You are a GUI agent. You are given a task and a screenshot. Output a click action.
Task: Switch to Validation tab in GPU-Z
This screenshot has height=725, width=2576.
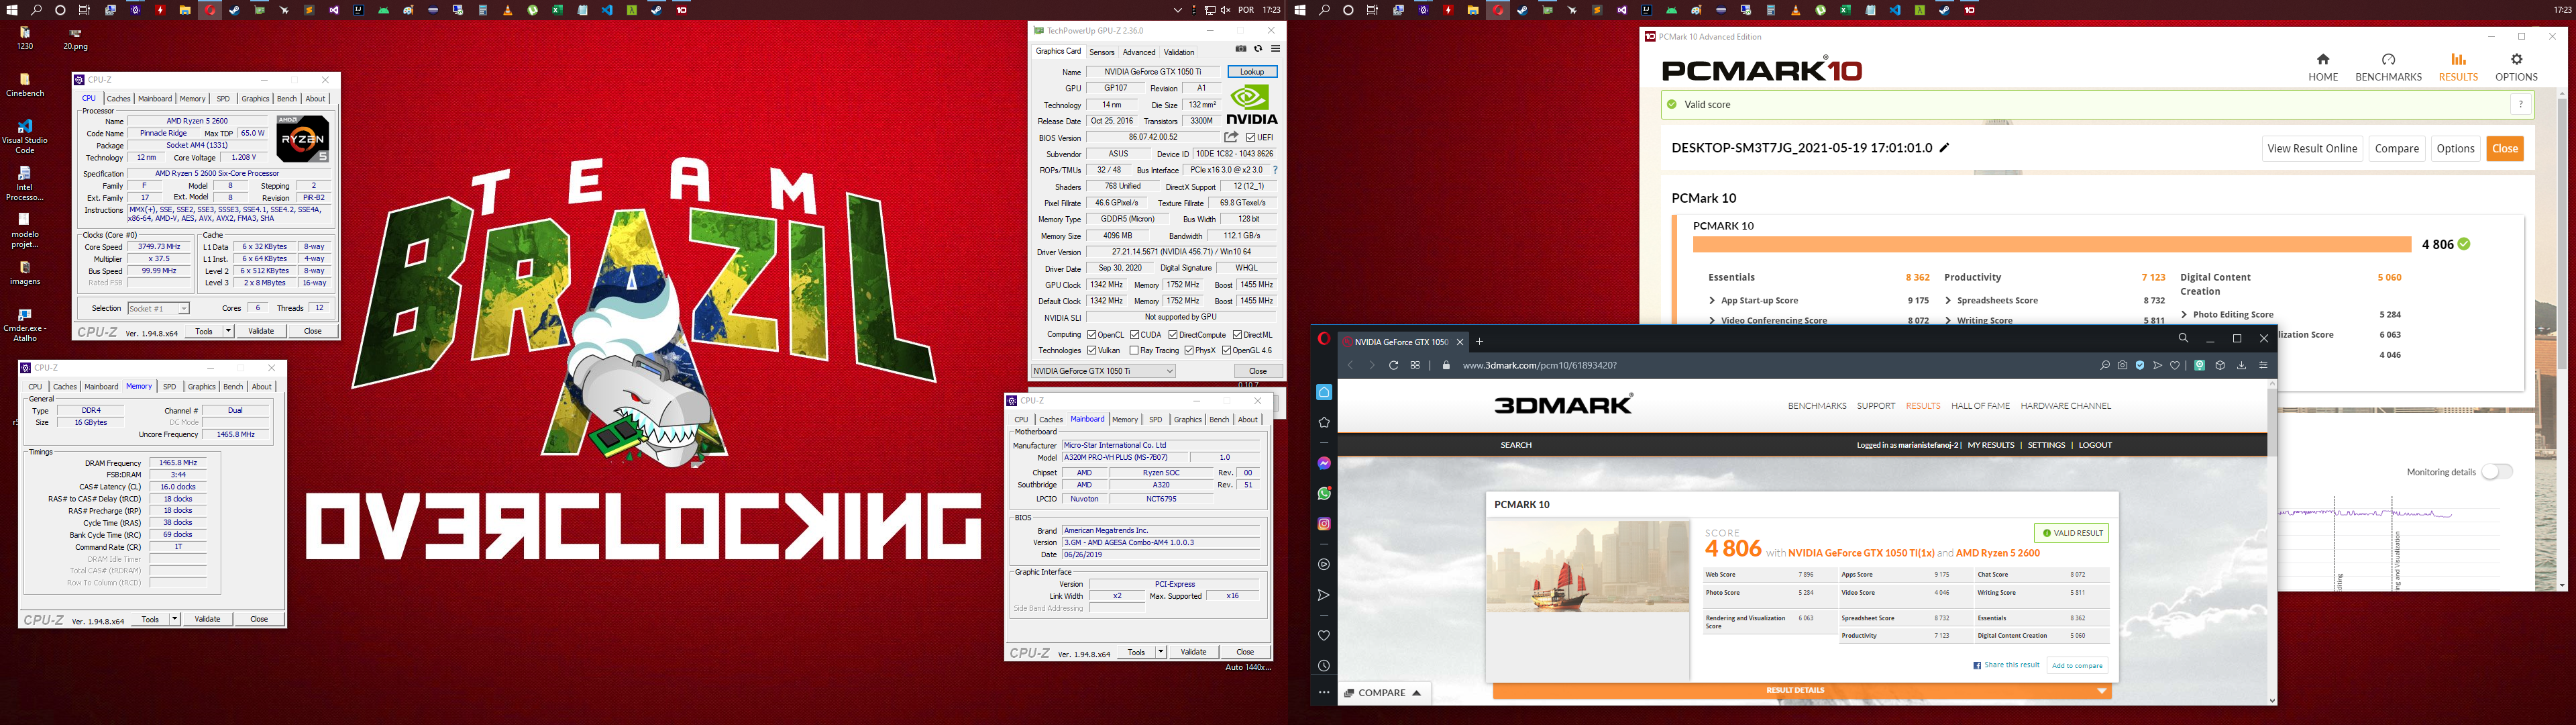click(x=1179, y=52)
